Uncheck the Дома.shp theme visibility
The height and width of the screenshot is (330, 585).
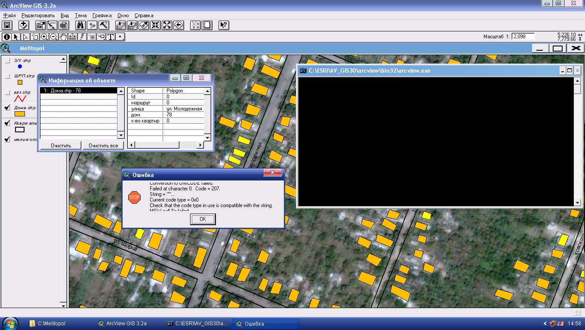[x=7, y=108]
